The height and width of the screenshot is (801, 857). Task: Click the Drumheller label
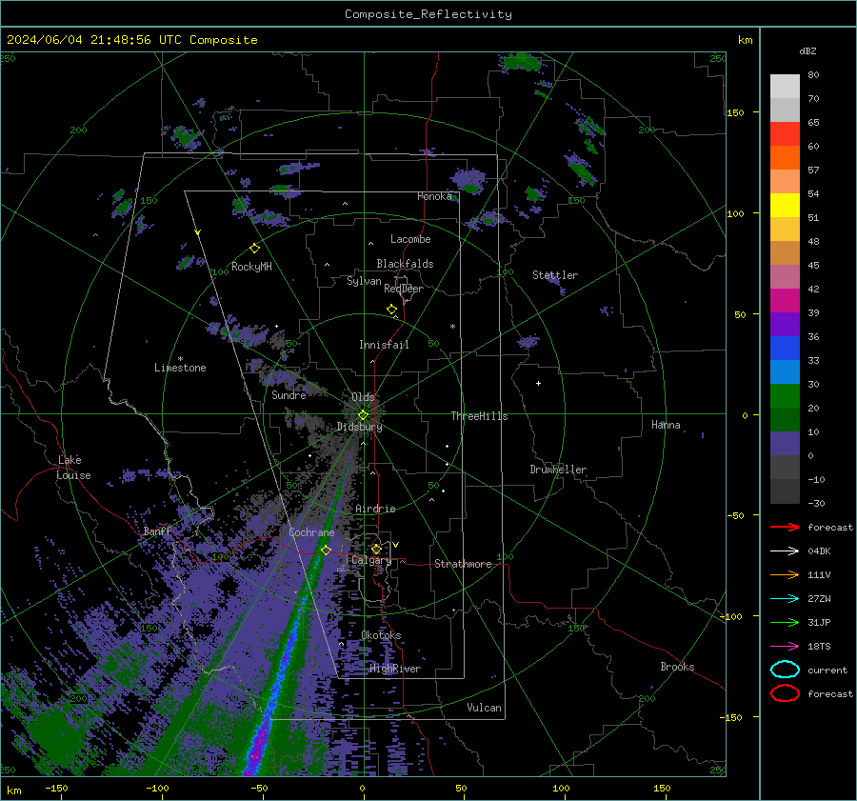click(x=558, y=470)
